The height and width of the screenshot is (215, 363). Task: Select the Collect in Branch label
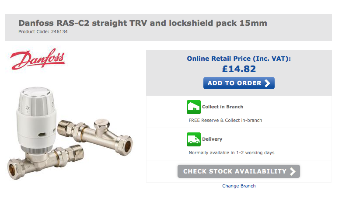[x=223, y=107]
